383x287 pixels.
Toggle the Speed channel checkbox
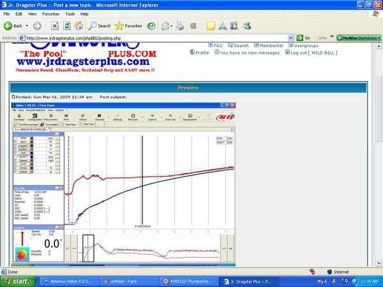(15, 161)
